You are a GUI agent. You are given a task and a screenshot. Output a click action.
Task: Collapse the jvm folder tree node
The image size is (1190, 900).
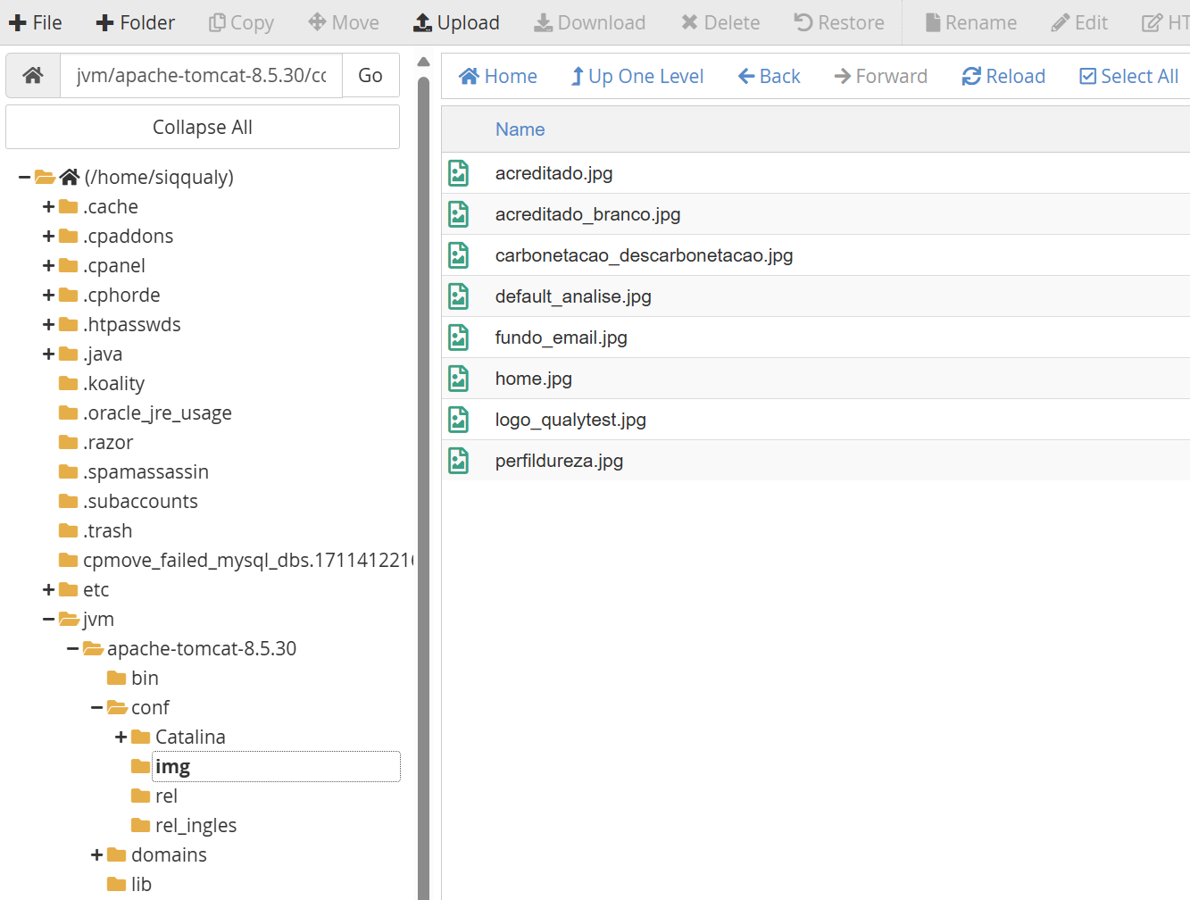[x=49, y=619]
